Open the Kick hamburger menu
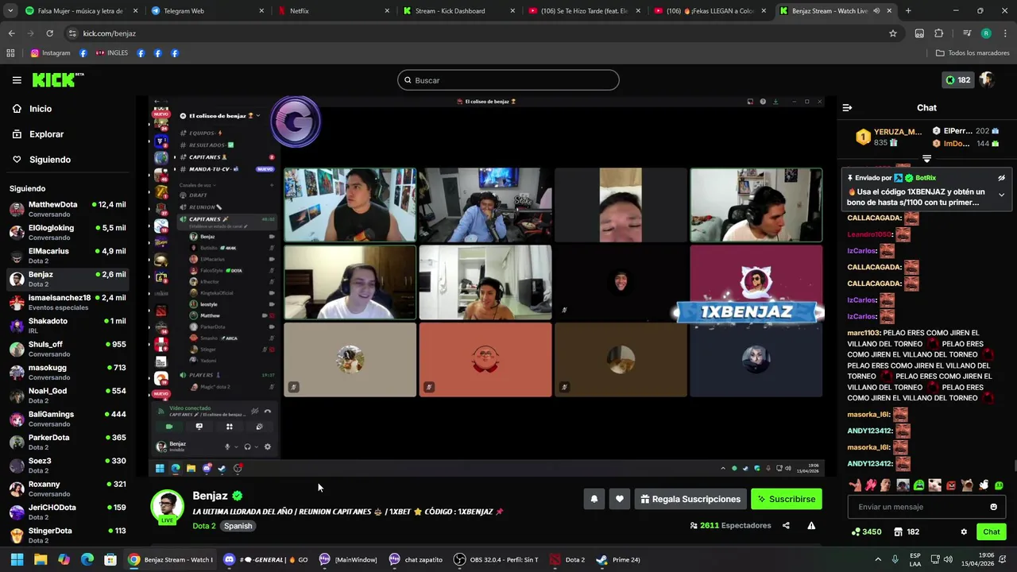The image size is (1017, 572). pyautogui.click(x=17, y=80)
